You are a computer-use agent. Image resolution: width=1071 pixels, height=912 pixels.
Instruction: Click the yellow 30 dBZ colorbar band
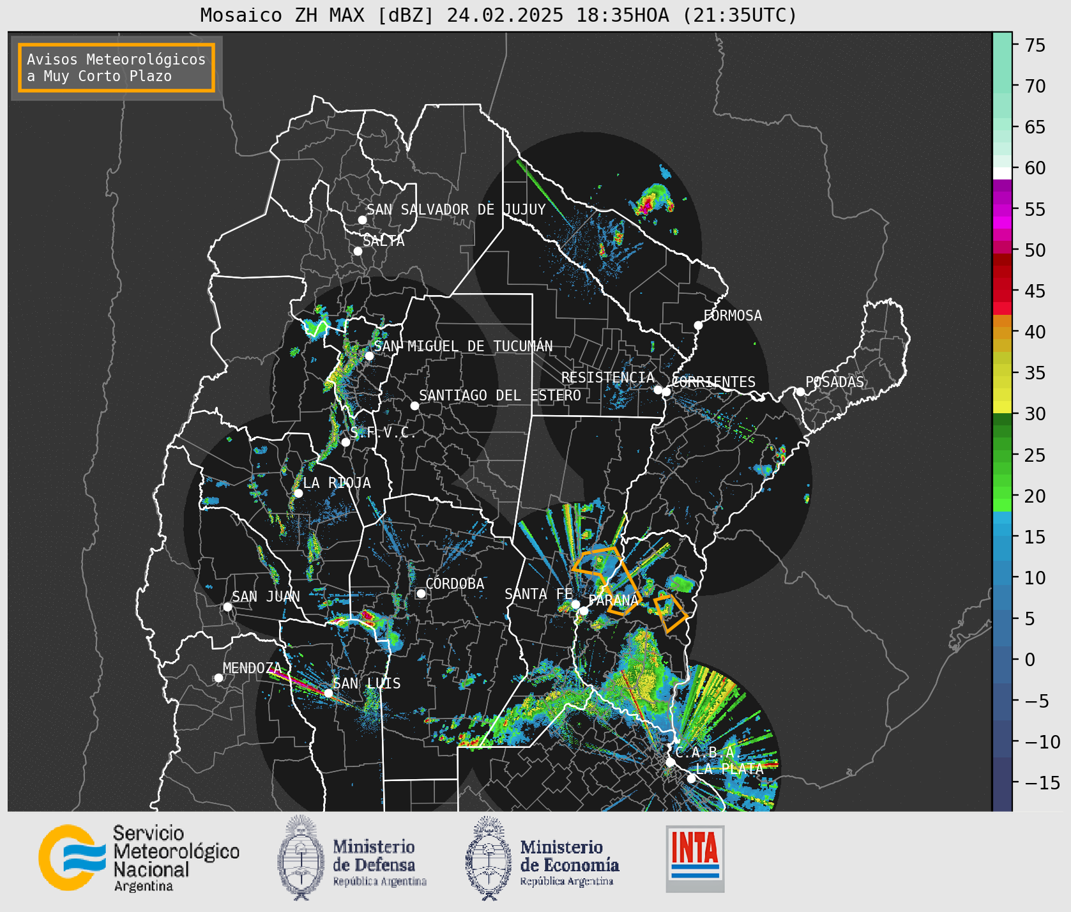(1002, 407)
